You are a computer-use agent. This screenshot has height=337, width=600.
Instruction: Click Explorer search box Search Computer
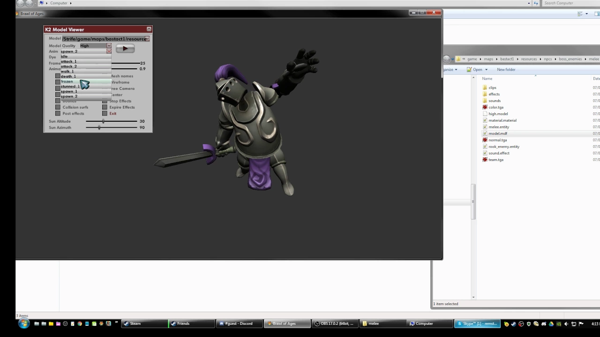pos(570,3)
